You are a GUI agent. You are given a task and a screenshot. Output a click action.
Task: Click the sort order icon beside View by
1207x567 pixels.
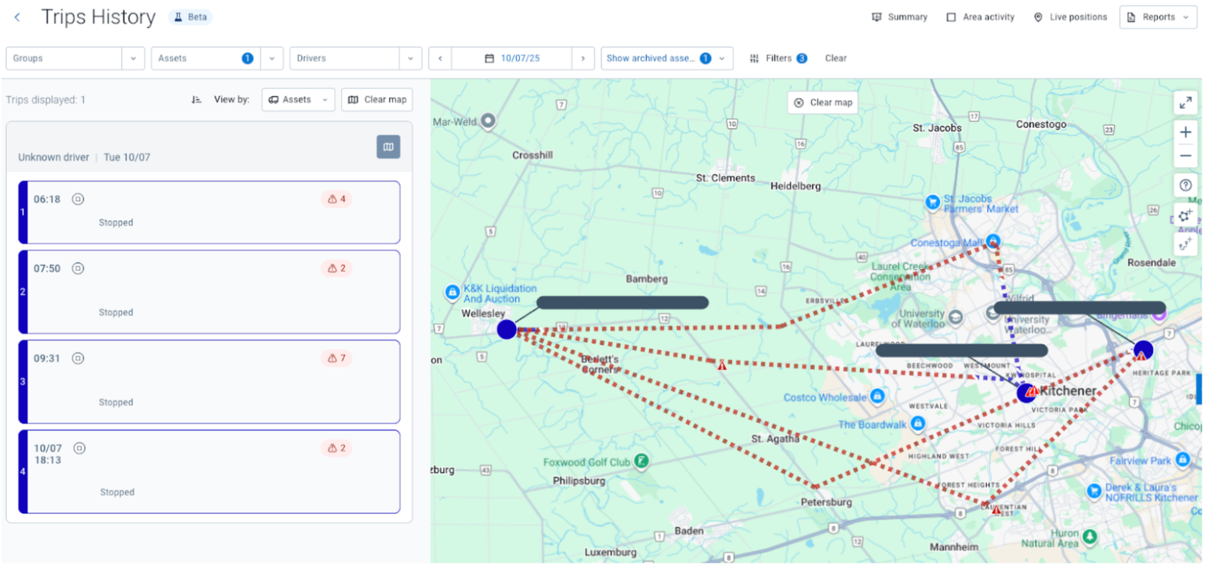click(196, 100)
